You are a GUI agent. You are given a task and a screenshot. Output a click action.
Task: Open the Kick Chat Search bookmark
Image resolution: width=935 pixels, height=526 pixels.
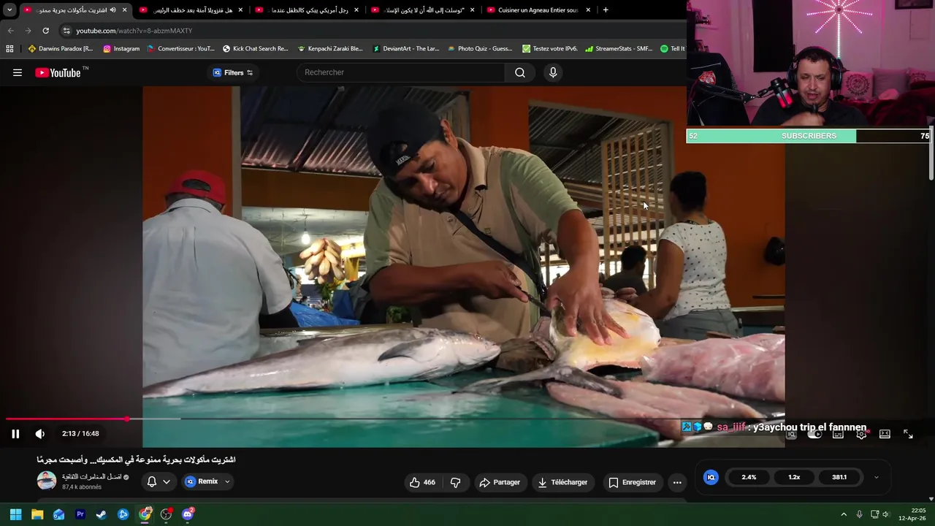(x=255, y=49)
